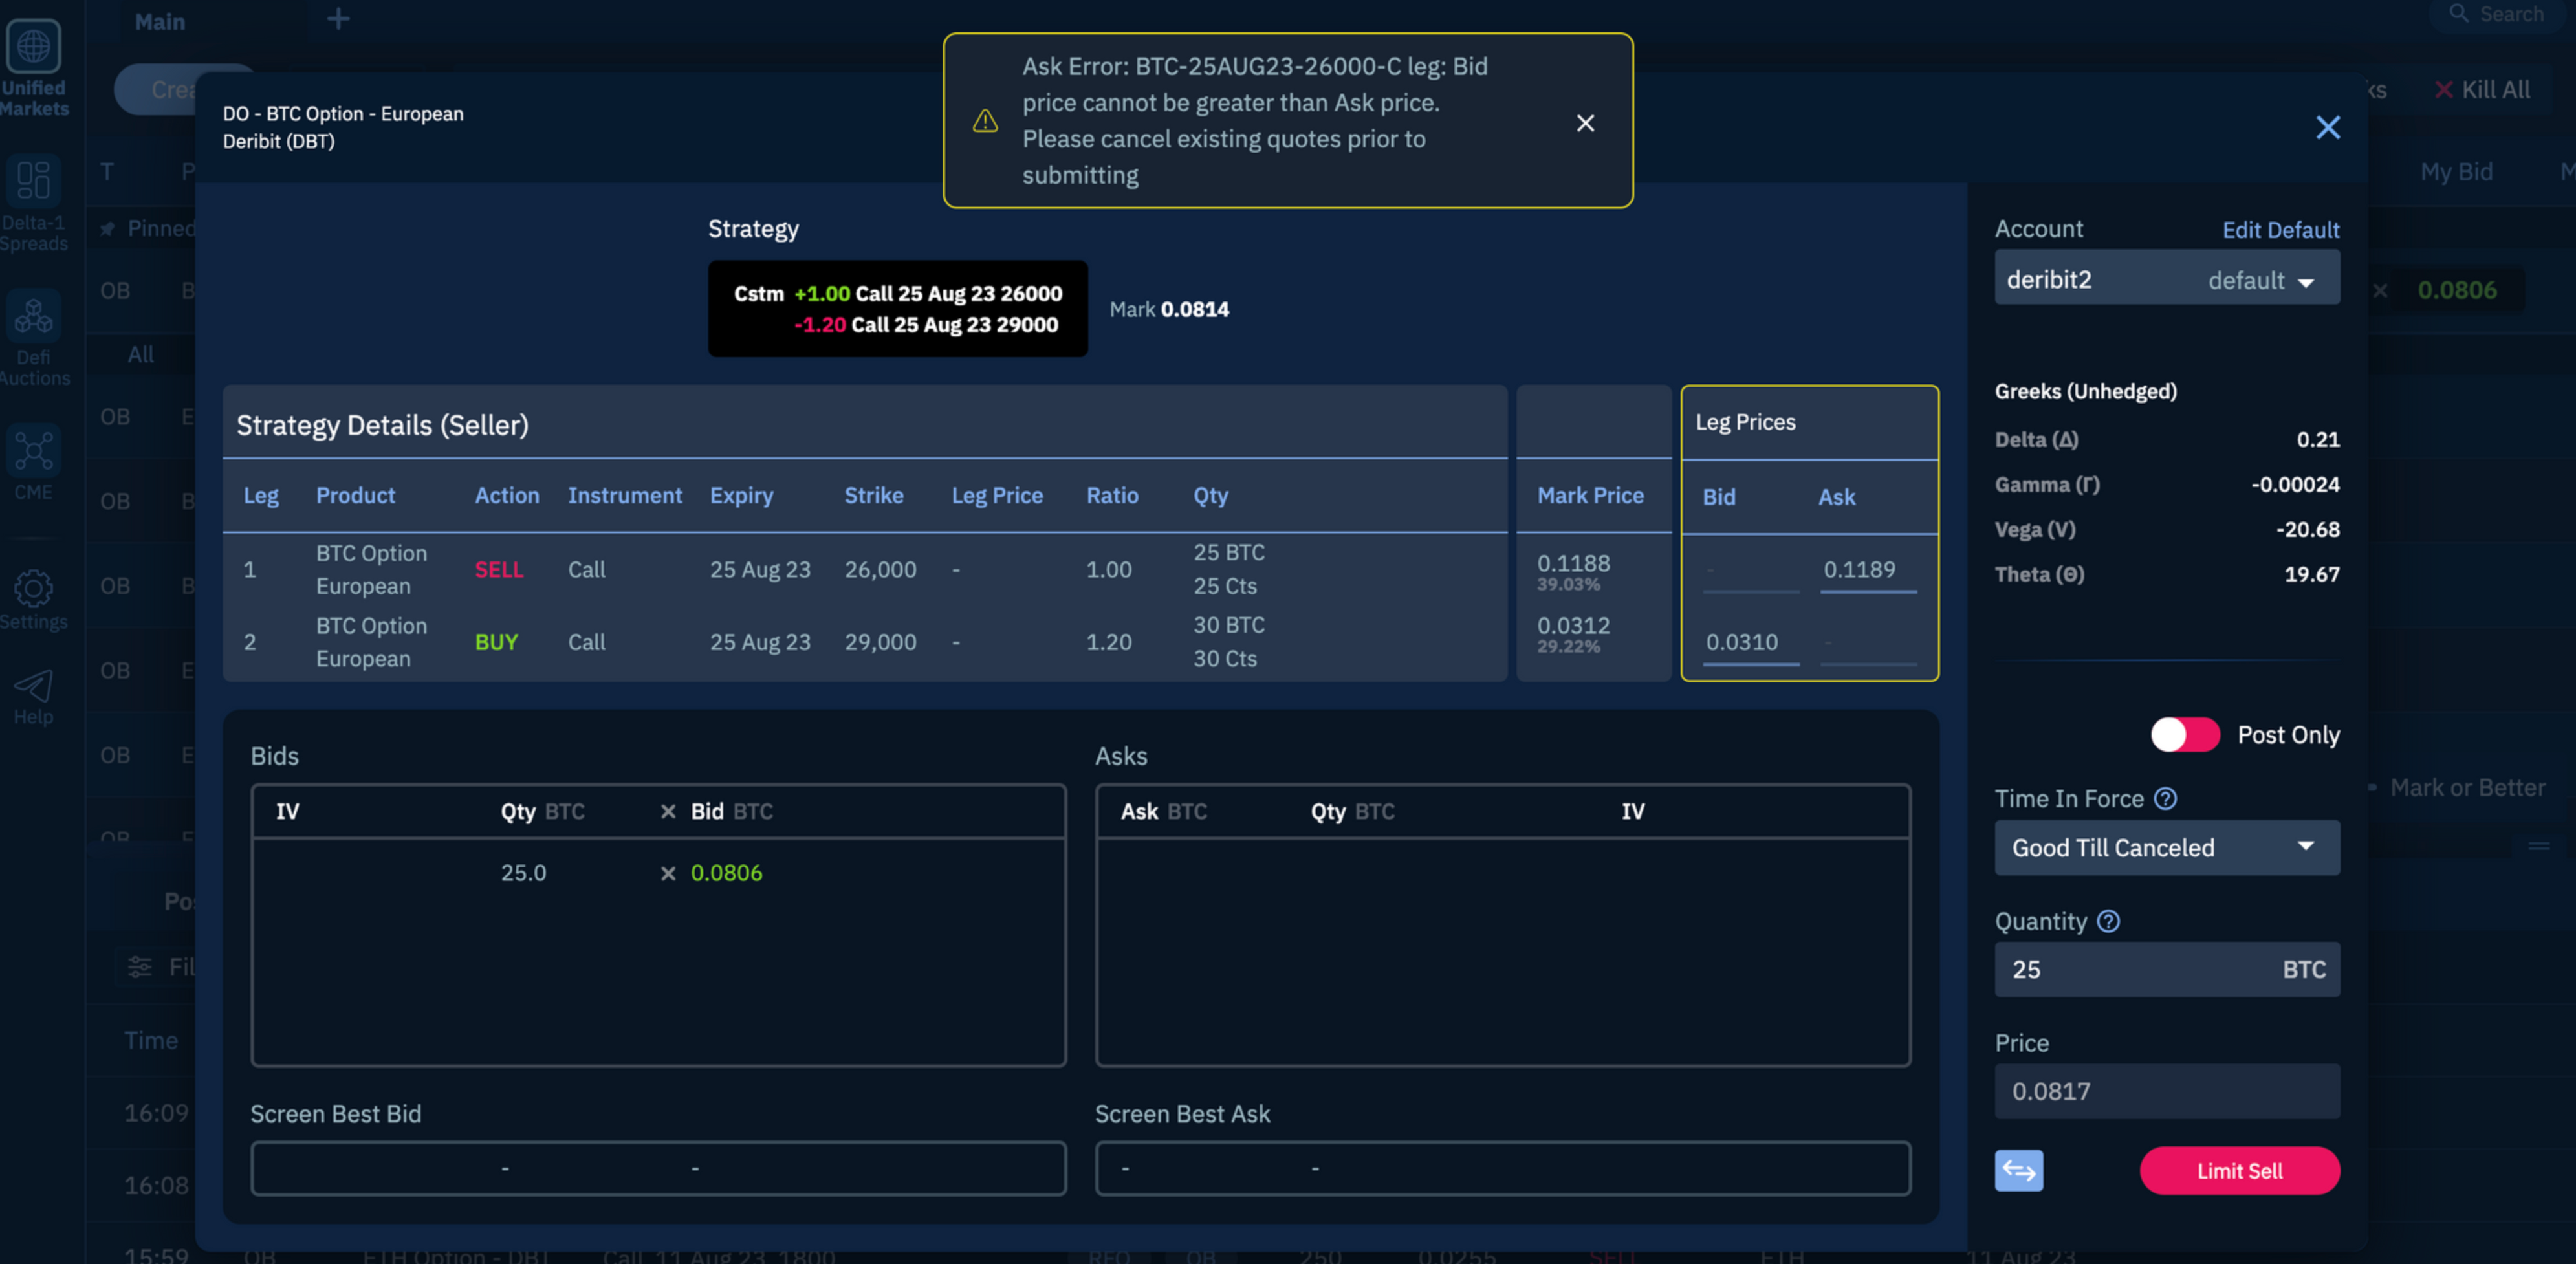Viewport: 2576px width, 1264px height.
Task: Add a new tab with plus icon
Action: coord(338,19)
